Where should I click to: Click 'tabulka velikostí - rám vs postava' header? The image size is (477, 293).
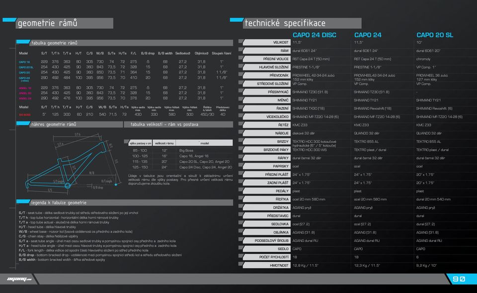[178, 124]
